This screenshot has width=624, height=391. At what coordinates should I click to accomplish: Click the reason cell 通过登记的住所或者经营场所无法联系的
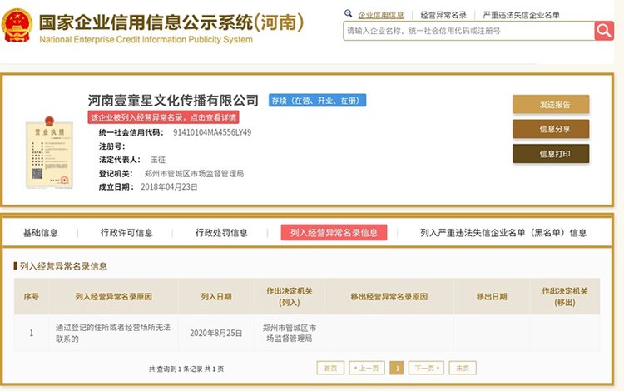[x=113, y=334]
